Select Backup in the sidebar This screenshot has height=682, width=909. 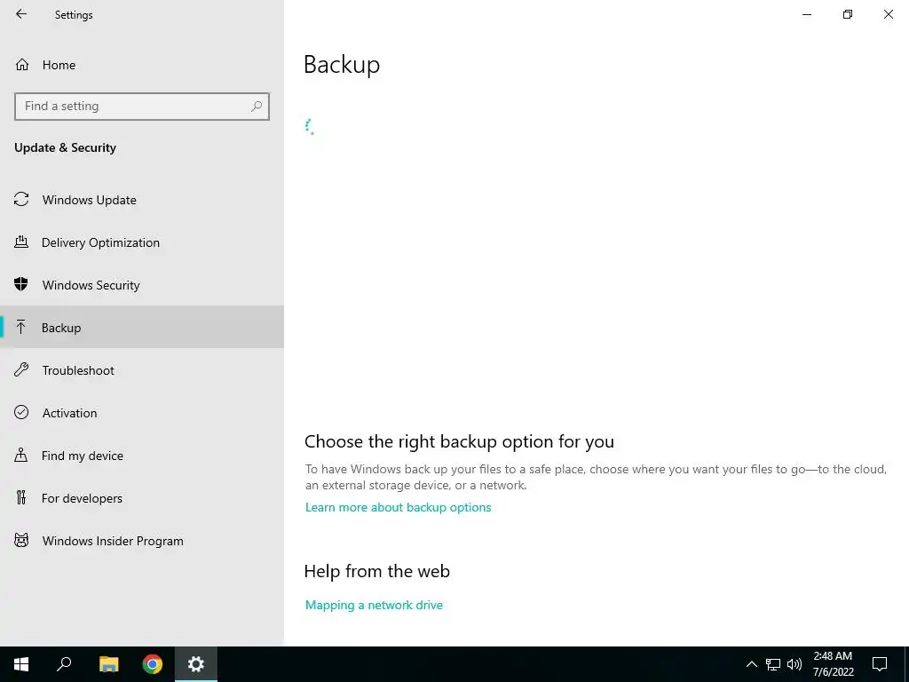pos(142,328)
